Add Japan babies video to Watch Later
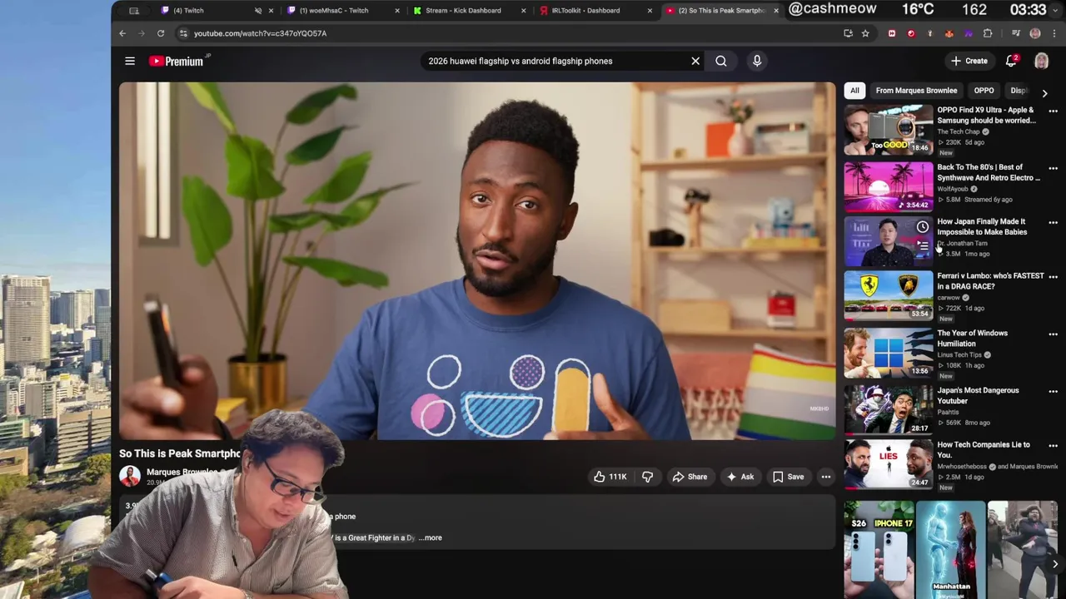 (x=923, y=227)
